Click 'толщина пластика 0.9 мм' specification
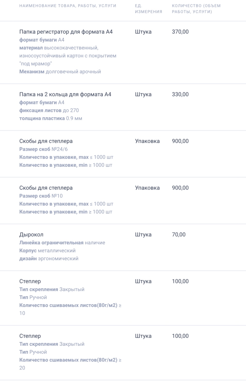This screenshot has width=246, height=386. click(51, 118)
